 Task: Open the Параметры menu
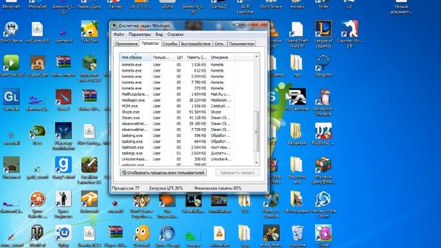click(x=139, y=34)
